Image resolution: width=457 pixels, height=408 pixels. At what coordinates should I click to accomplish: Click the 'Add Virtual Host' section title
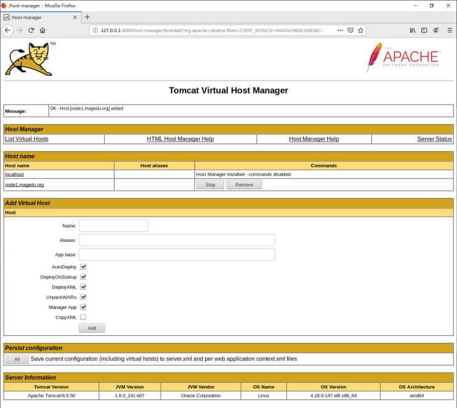[x=27, y=203]
